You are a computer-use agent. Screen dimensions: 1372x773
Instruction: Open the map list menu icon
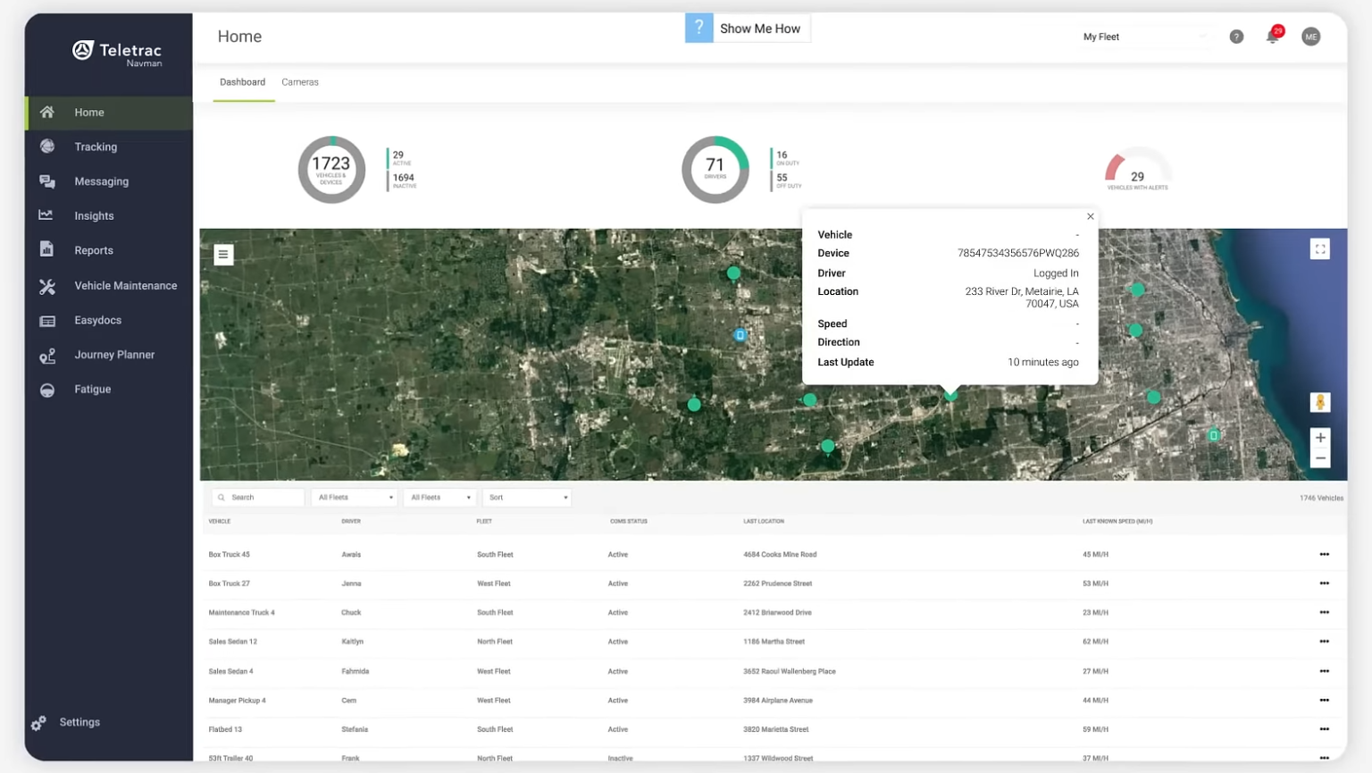[x=224, y=255]
